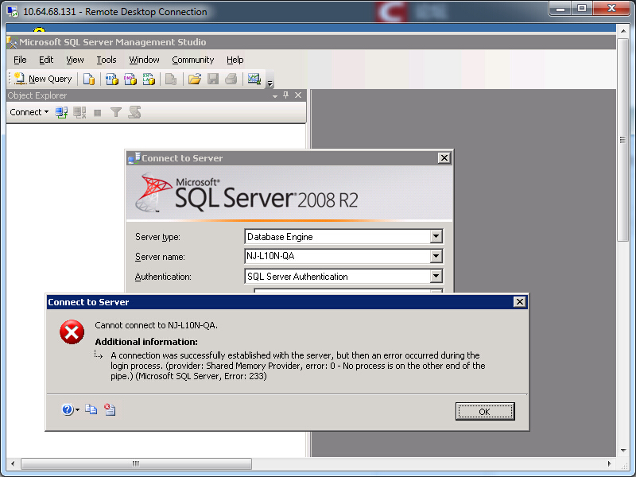Click the SQL Server Management Studio title icon
Screen dimensions: 636x477
tap(12, 42)
